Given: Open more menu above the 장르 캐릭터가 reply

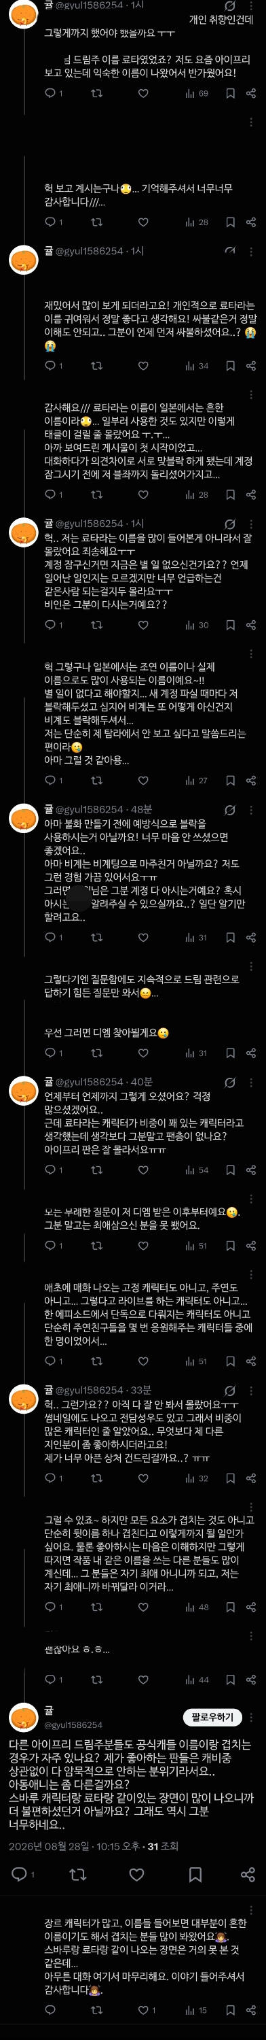Looking at the screenshot, I should [x=251, y=1910].
